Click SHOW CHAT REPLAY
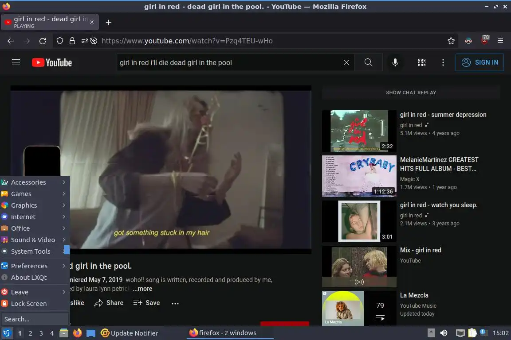 [411, 93]
